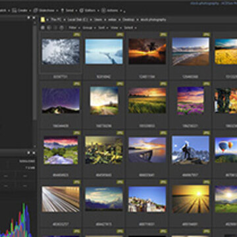
Task: Click the second round navigation icon left of Filter
Action: pyautogui.click(x=49, y=28)
